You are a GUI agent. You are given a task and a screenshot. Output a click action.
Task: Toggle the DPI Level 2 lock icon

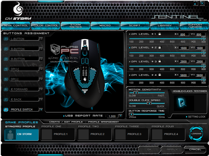pyautogui.click(x=160, y=47)
